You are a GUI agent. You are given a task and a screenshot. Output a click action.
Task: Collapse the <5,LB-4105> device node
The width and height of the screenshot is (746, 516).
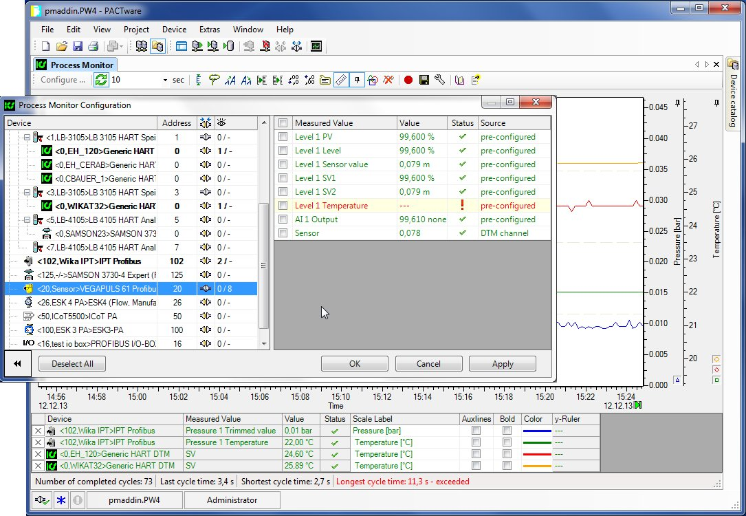click(27, 220)
